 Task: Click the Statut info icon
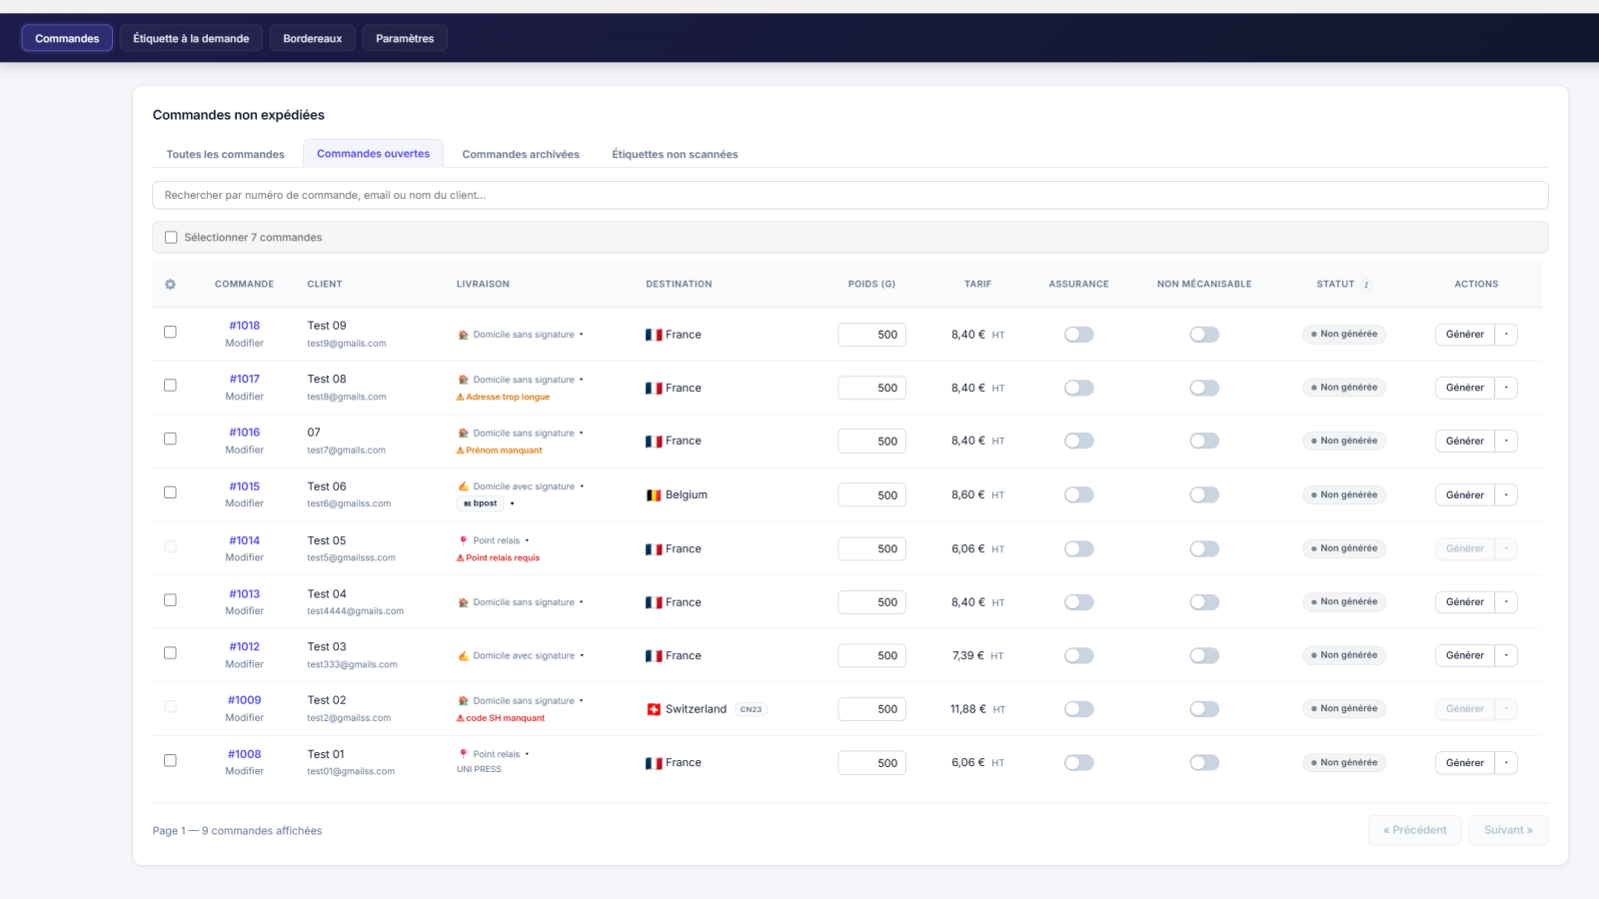[x=1367, y=285]
